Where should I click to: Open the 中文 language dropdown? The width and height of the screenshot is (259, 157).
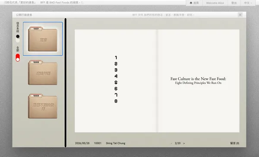[248, 3]
